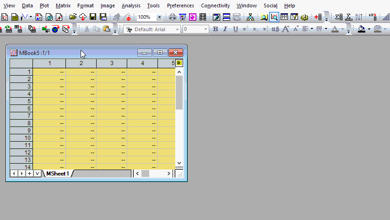Click the Print icon in toolbar

[173, 17]
